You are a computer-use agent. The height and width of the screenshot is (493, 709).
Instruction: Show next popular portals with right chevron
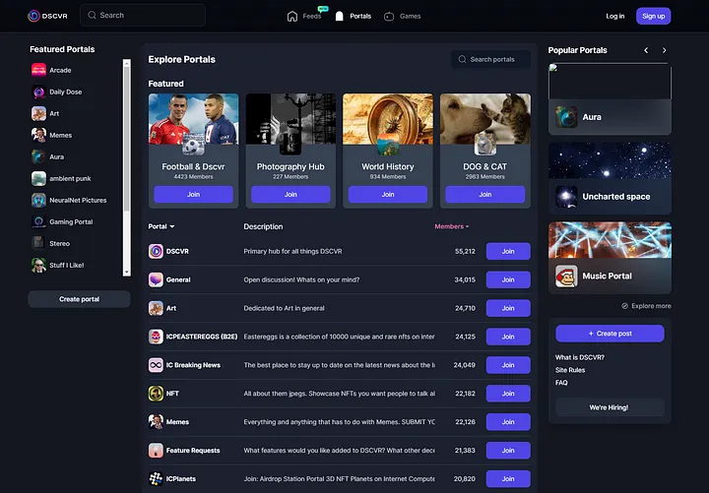point(665,50)
